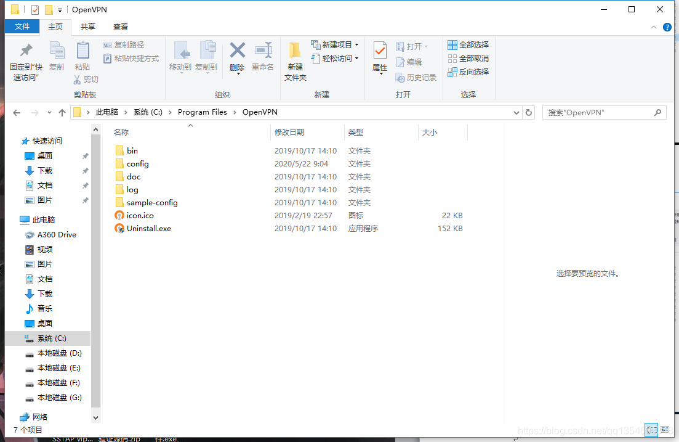
Task: Click the 粘贴 paste clipboard icon
Action: [x=82, y=51]
